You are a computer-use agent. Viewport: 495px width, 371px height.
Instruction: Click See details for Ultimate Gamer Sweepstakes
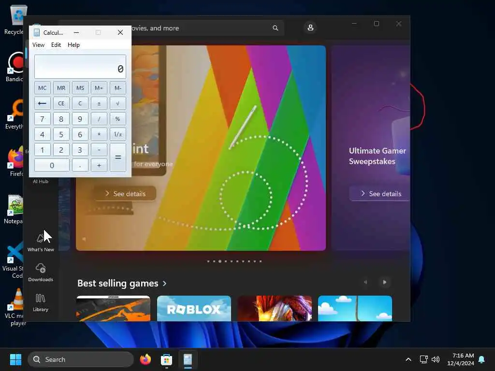click(x=380, y=194)
